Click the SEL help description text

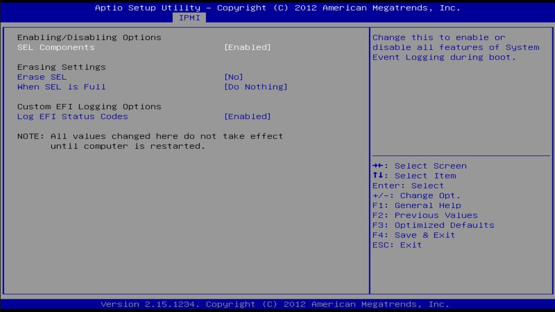(456, 47)
